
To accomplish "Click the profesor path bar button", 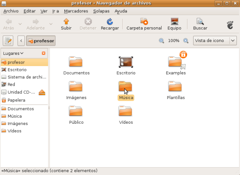I will pos(41,41).
